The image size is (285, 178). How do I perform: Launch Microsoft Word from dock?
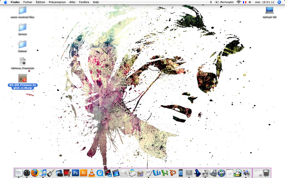156,173
